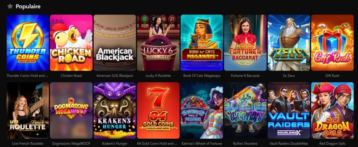The height and width of the screenshot is (147, 358).
Task: Select the American Blackjack game image
Action: pos(115,43)
